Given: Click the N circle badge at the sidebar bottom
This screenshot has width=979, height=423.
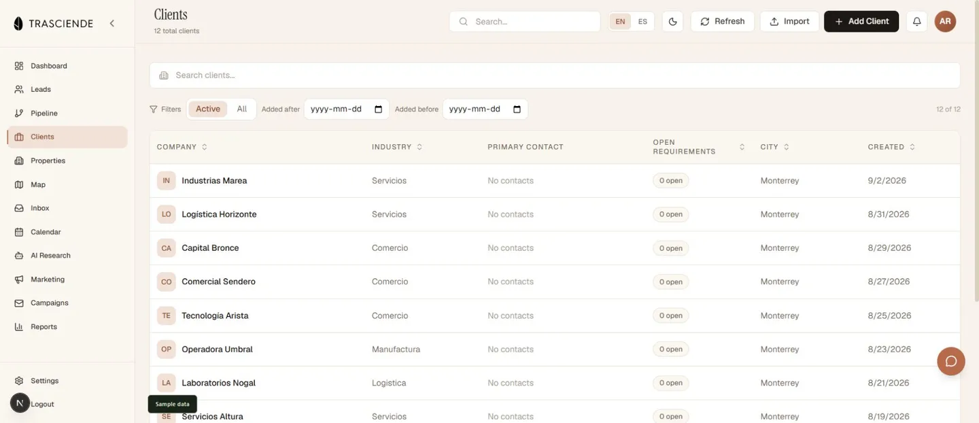Looking at the screenshot, I should pyautogui.click(x=20, y=403).
